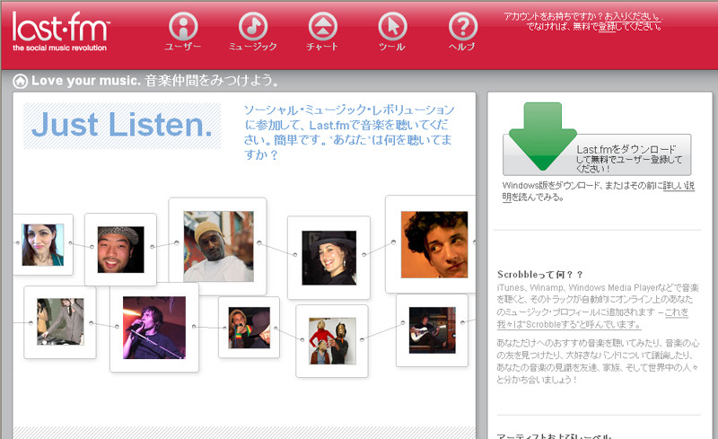Click the home icon beside Love your music
Screen dimensions: 718x439
click(20, 81)
